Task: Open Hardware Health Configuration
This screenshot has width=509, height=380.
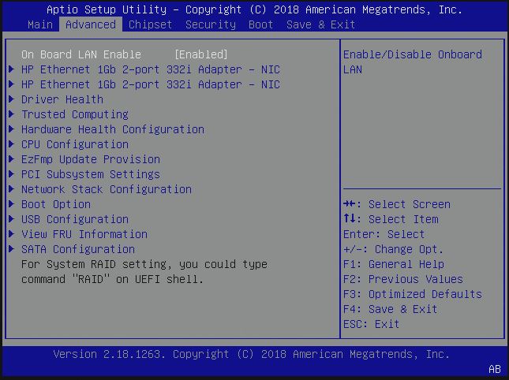Action: click(x=112, y=129)
